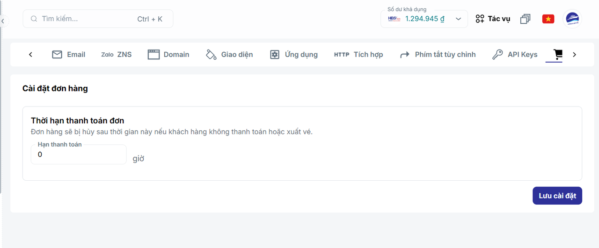
Task: Click the Lưu cài đặt button
Action: coord(557,196)
